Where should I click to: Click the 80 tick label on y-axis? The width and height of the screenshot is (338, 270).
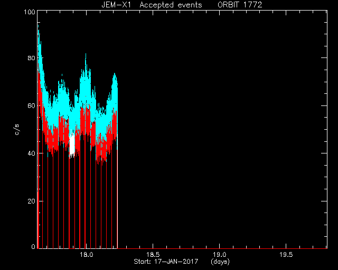click(x=31, y=58)
